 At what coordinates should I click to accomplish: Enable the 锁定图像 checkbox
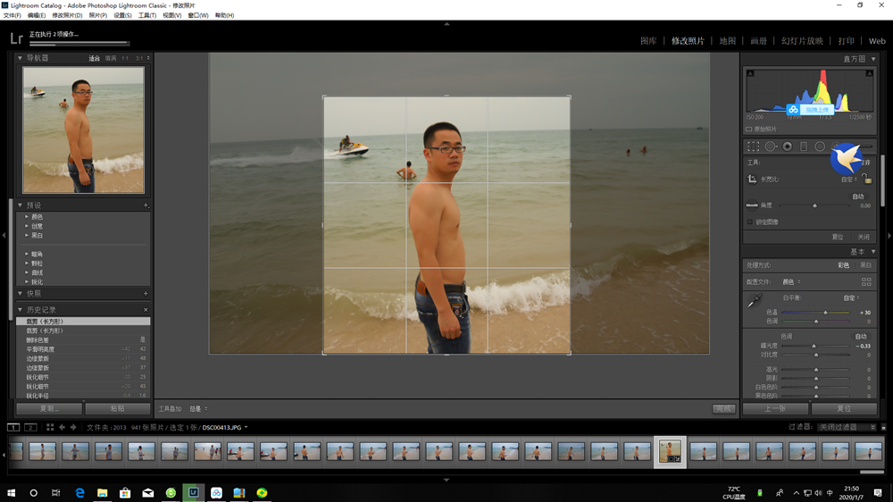pos(749,222)
